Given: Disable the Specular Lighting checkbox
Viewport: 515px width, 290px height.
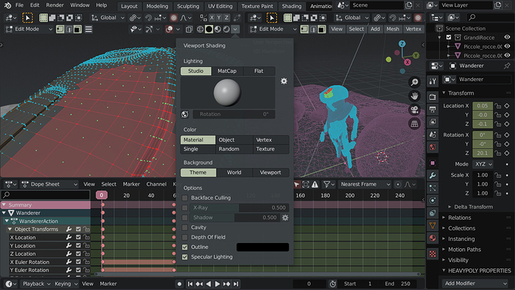Looking at the screenshot, I should click(x=185, y=257).
